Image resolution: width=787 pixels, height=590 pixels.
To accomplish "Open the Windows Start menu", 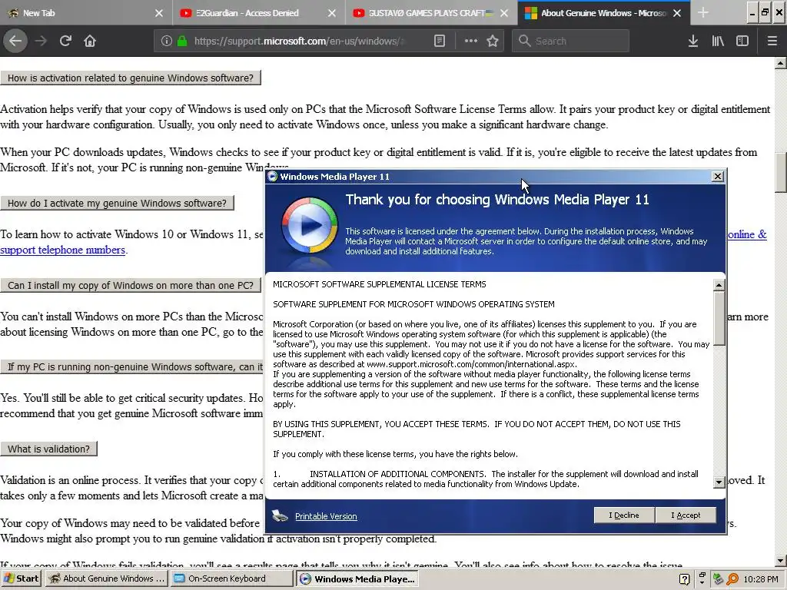I will pyautogui.click(x=21, y=578).
